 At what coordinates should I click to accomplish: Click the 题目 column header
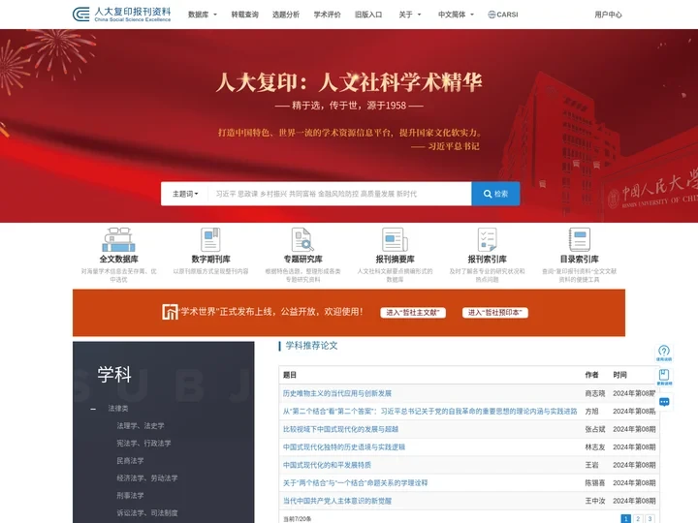(x=289, y=375)
